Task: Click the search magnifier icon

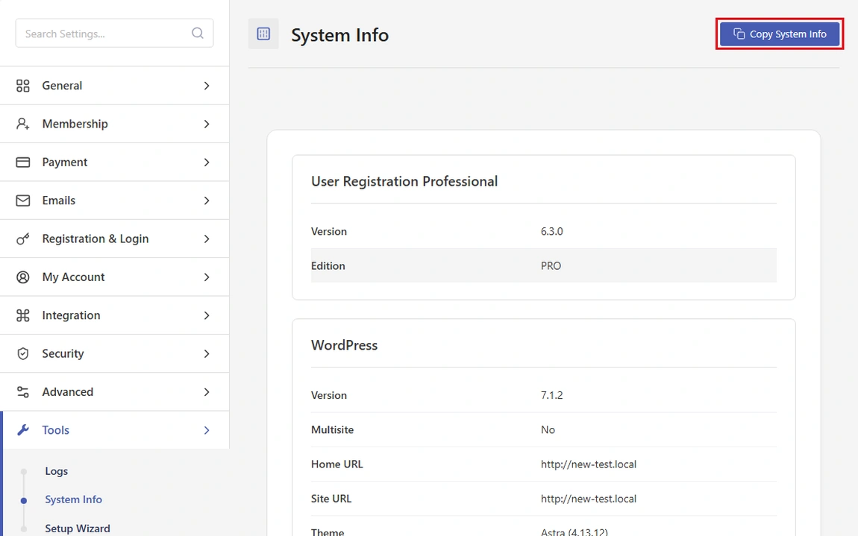Action: pyautogui.click(x=198, y=34)
